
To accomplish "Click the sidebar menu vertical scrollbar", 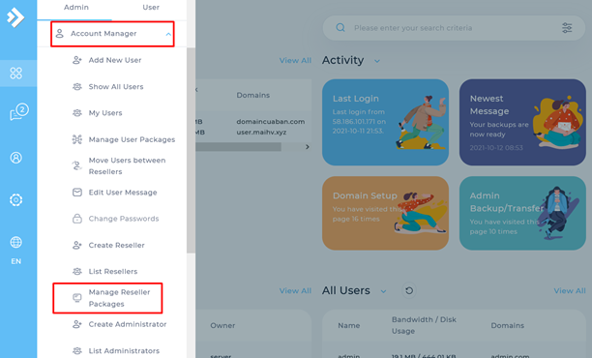I will 191,150.
